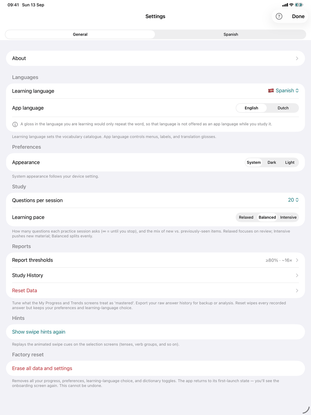Open the About row chevron
The image size is (311, 415).
pos(297,58)
